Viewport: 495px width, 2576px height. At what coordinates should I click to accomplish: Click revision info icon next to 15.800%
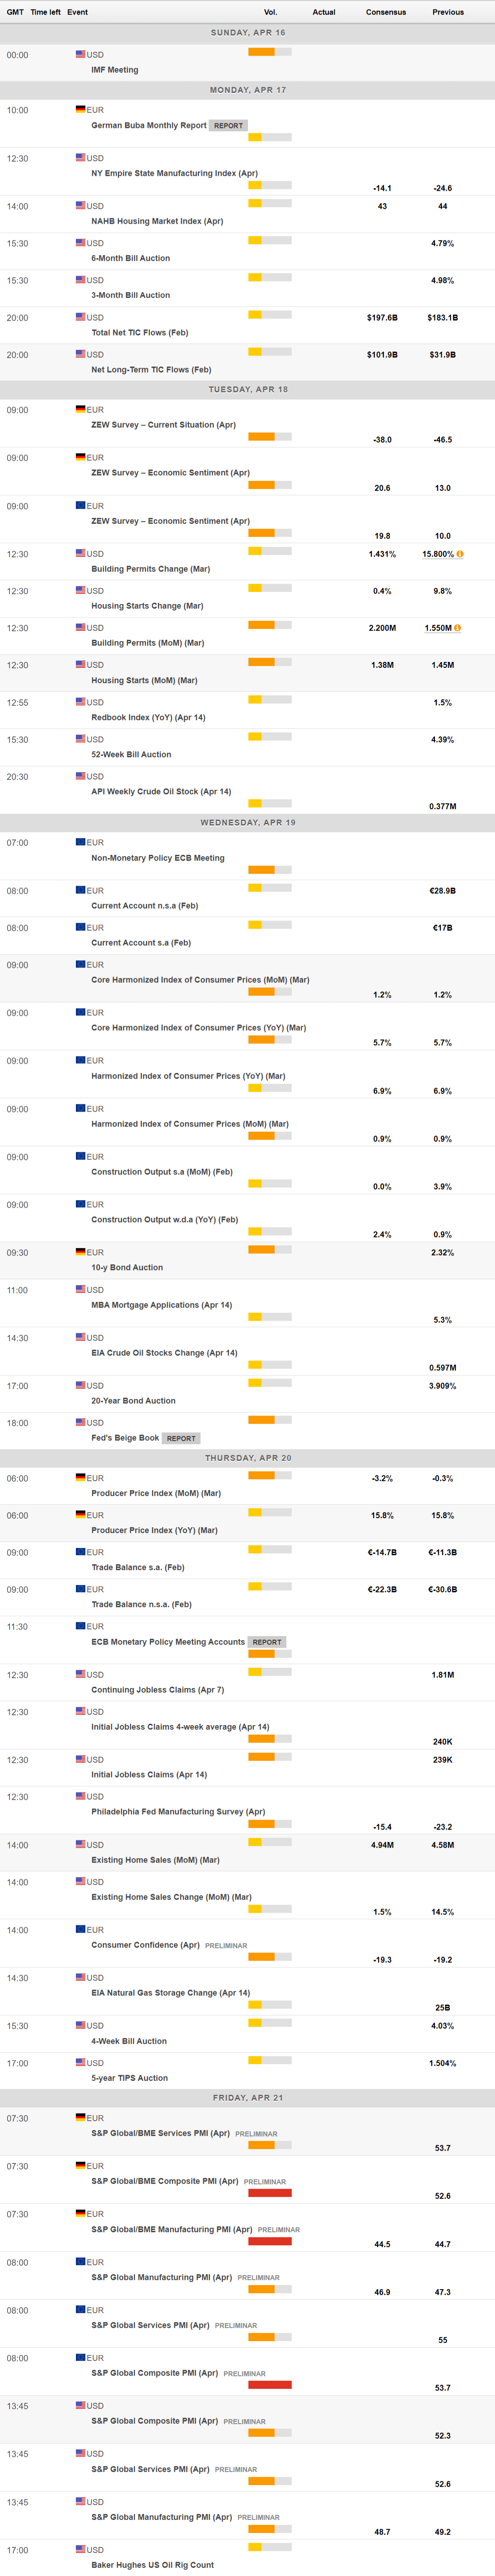tap(460, 553)
